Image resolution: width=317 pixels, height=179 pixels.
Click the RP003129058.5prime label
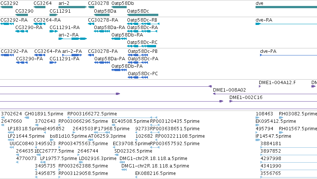click(x=83, y=173)
